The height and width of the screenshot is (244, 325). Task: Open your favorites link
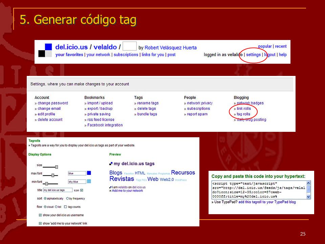point(69,55)
